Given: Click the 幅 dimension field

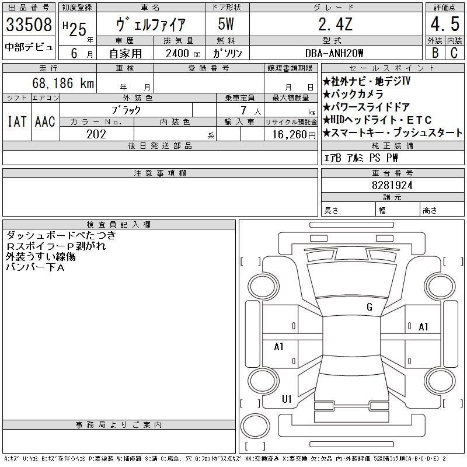Looking at the screenshot, I should point(398,209).
